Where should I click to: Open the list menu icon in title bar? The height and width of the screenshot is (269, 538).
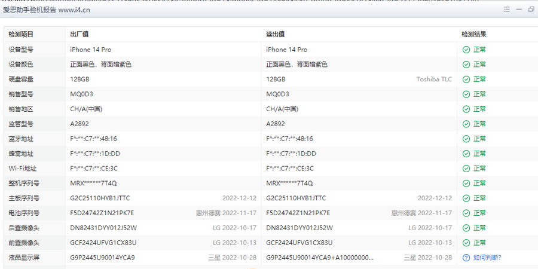506,10
